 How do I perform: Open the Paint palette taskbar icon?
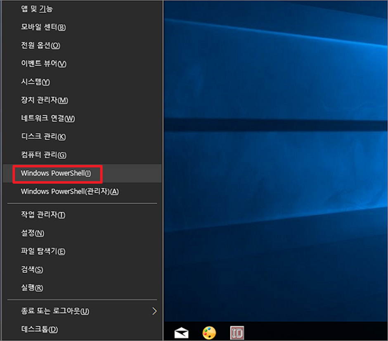pyautogui.click(x=209, y=333)
